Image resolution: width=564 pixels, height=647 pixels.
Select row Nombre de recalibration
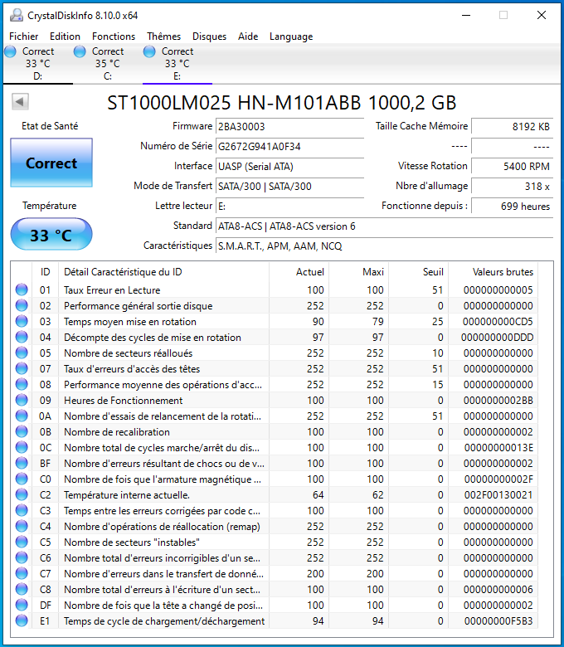275,431
